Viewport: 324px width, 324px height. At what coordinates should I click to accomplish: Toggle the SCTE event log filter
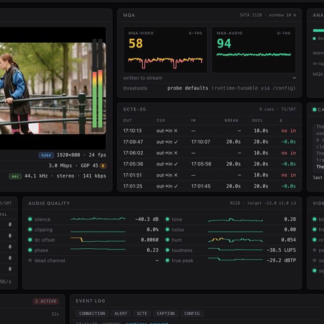tap(142, 313)
